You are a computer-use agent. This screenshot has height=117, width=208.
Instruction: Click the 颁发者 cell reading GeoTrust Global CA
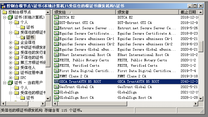[x=135, y=87]
